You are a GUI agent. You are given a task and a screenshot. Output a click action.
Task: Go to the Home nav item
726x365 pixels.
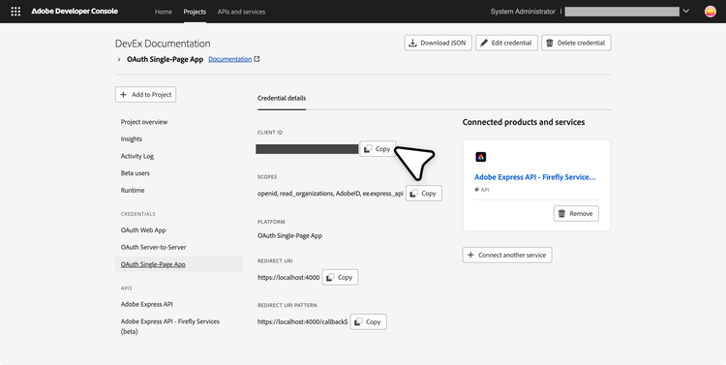coord(163,12)
